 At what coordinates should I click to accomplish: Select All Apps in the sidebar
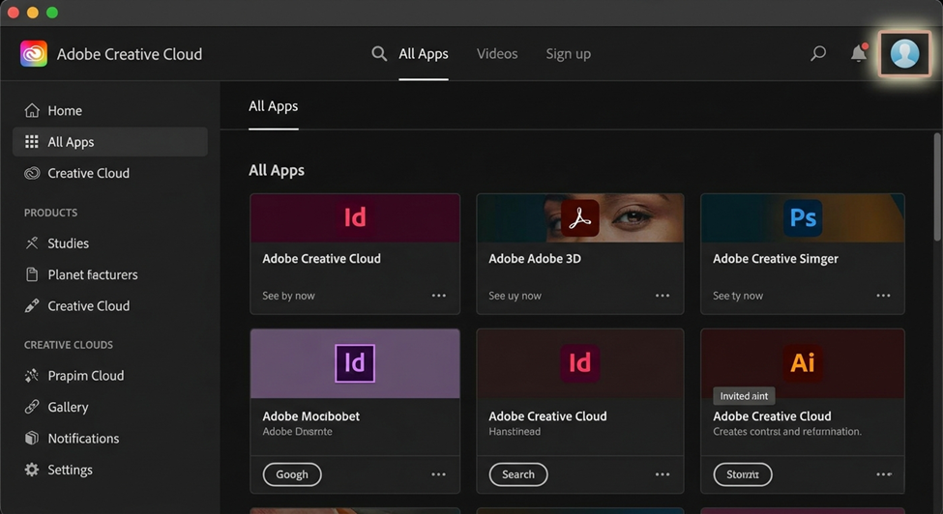pyautogui.click(x=110, y=142)
